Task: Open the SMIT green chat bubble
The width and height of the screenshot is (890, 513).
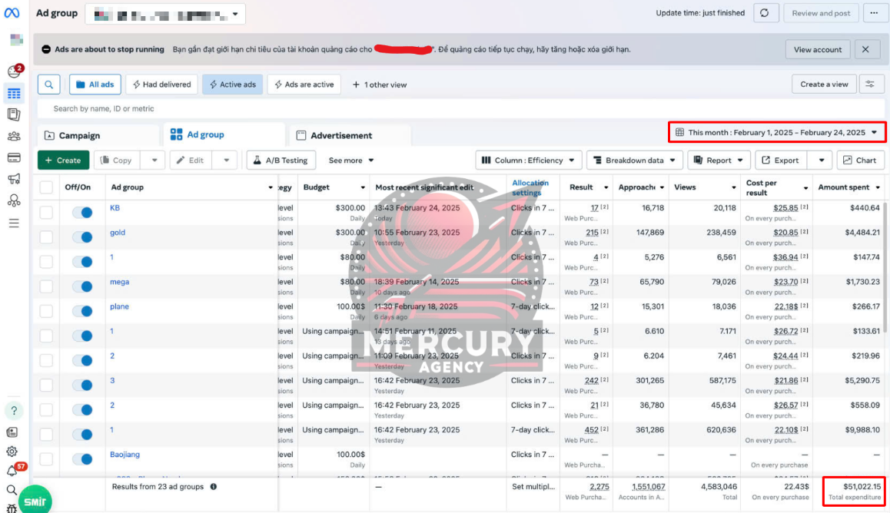Action: [x=35, y=501]
